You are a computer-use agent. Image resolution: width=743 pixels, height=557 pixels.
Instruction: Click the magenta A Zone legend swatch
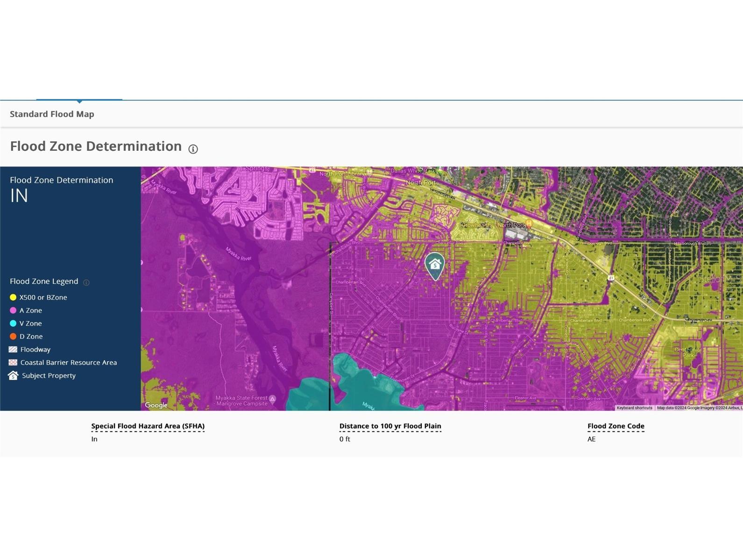coord(13,310)
